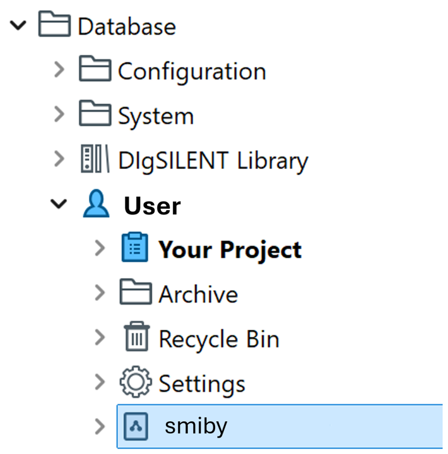This screenshot has height=454, width=448.
Task: Expand the DIgSILENT Library node arrow
Action: tap(59, 160)
